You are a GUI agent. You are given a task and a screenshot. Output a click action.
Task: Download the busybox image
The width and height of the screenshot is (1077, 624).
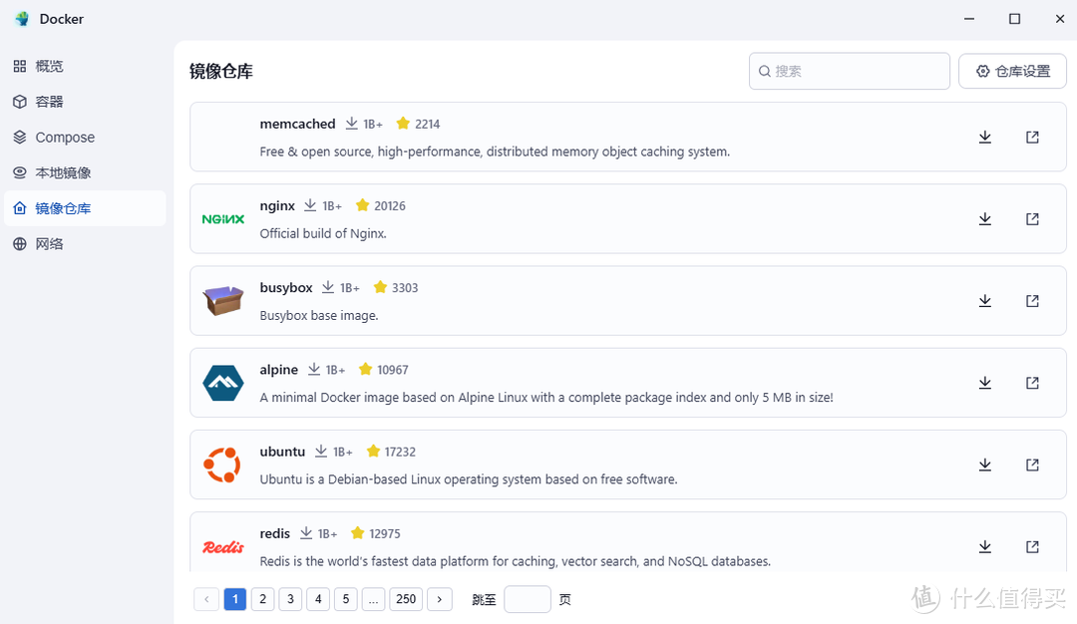[x=985, y=301]
